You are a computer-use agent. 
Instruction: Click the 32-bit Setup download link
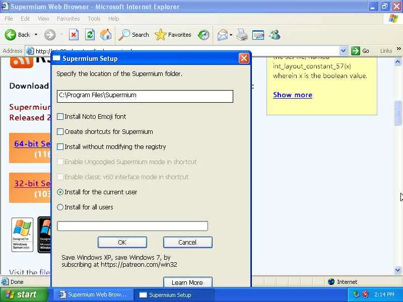[x=32, y=183]
